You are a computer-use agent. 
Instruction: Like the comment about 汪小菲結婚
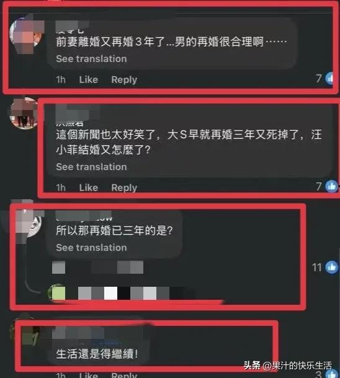pos(89,187)
